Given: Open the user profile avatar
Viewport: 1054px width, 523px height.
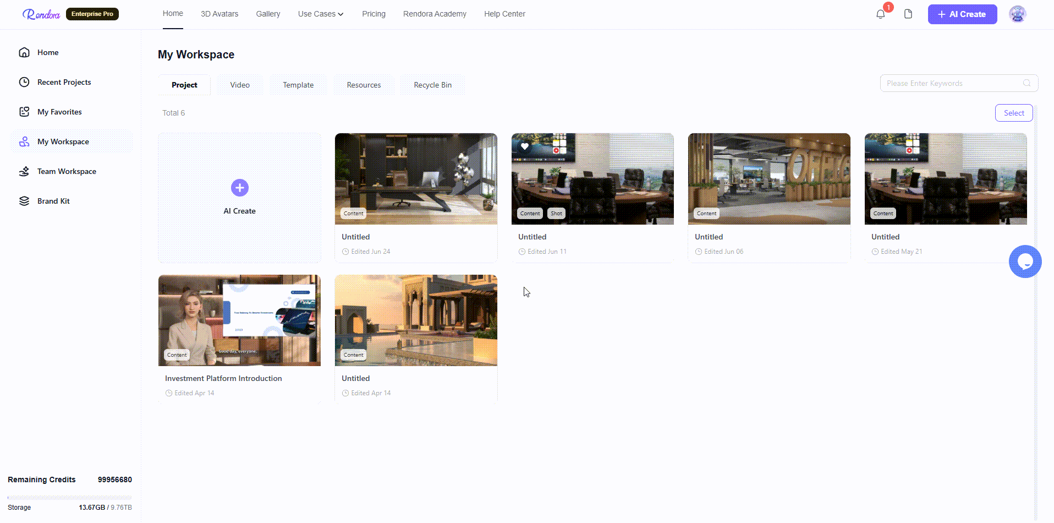Looking at the screenshot, I should (1017, 14).
